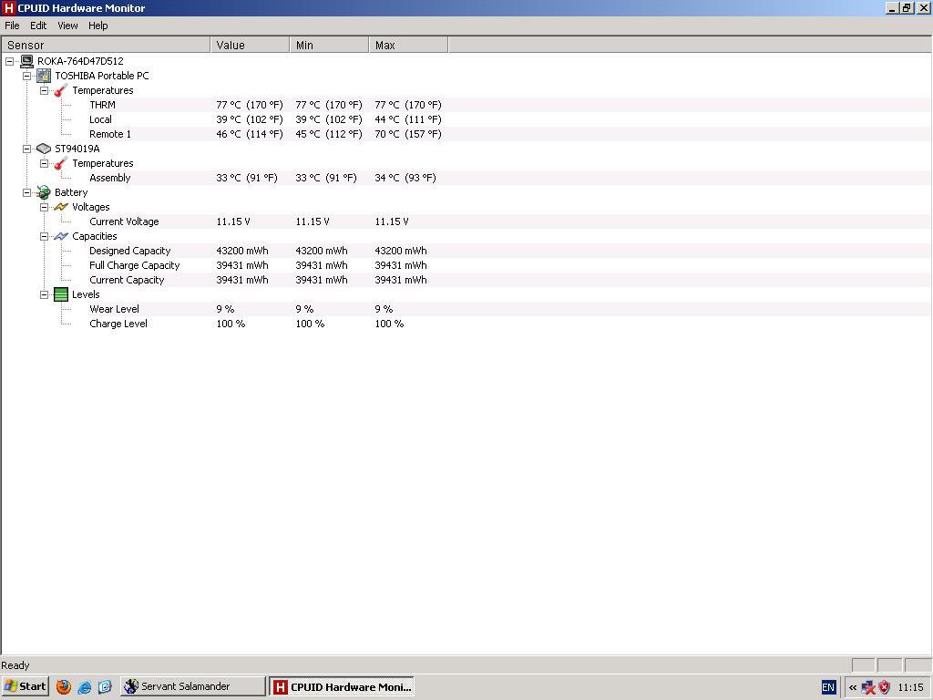This screenshot has height=700, width=933.
Task: Click the ST94019A hard drive icon
Action: 44,149
